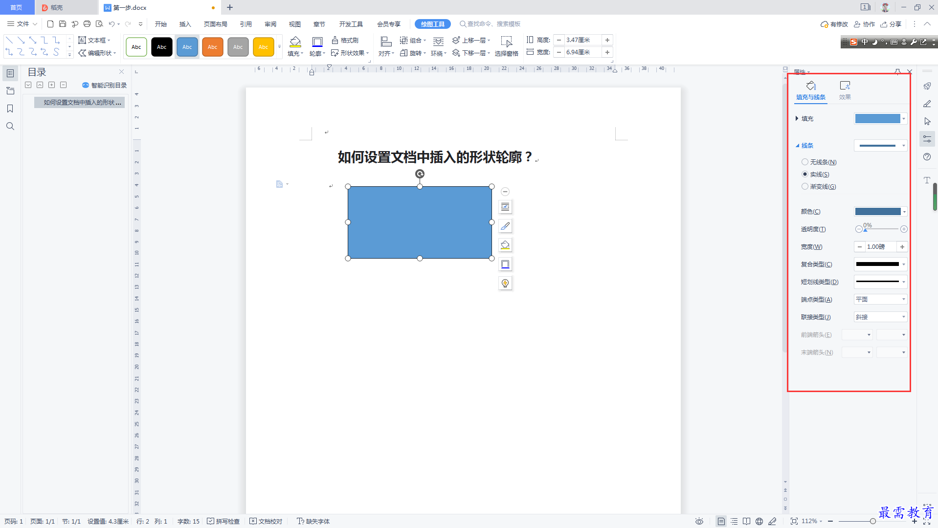Click the floating shape style brush icon
The height and width of the screenshot is (528, 938).
pyautogui.click(x=505, y=226)
